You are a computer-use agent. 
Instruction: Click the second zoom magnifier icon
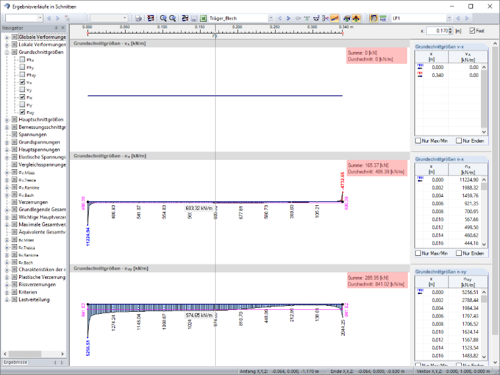tap(172, 18)
